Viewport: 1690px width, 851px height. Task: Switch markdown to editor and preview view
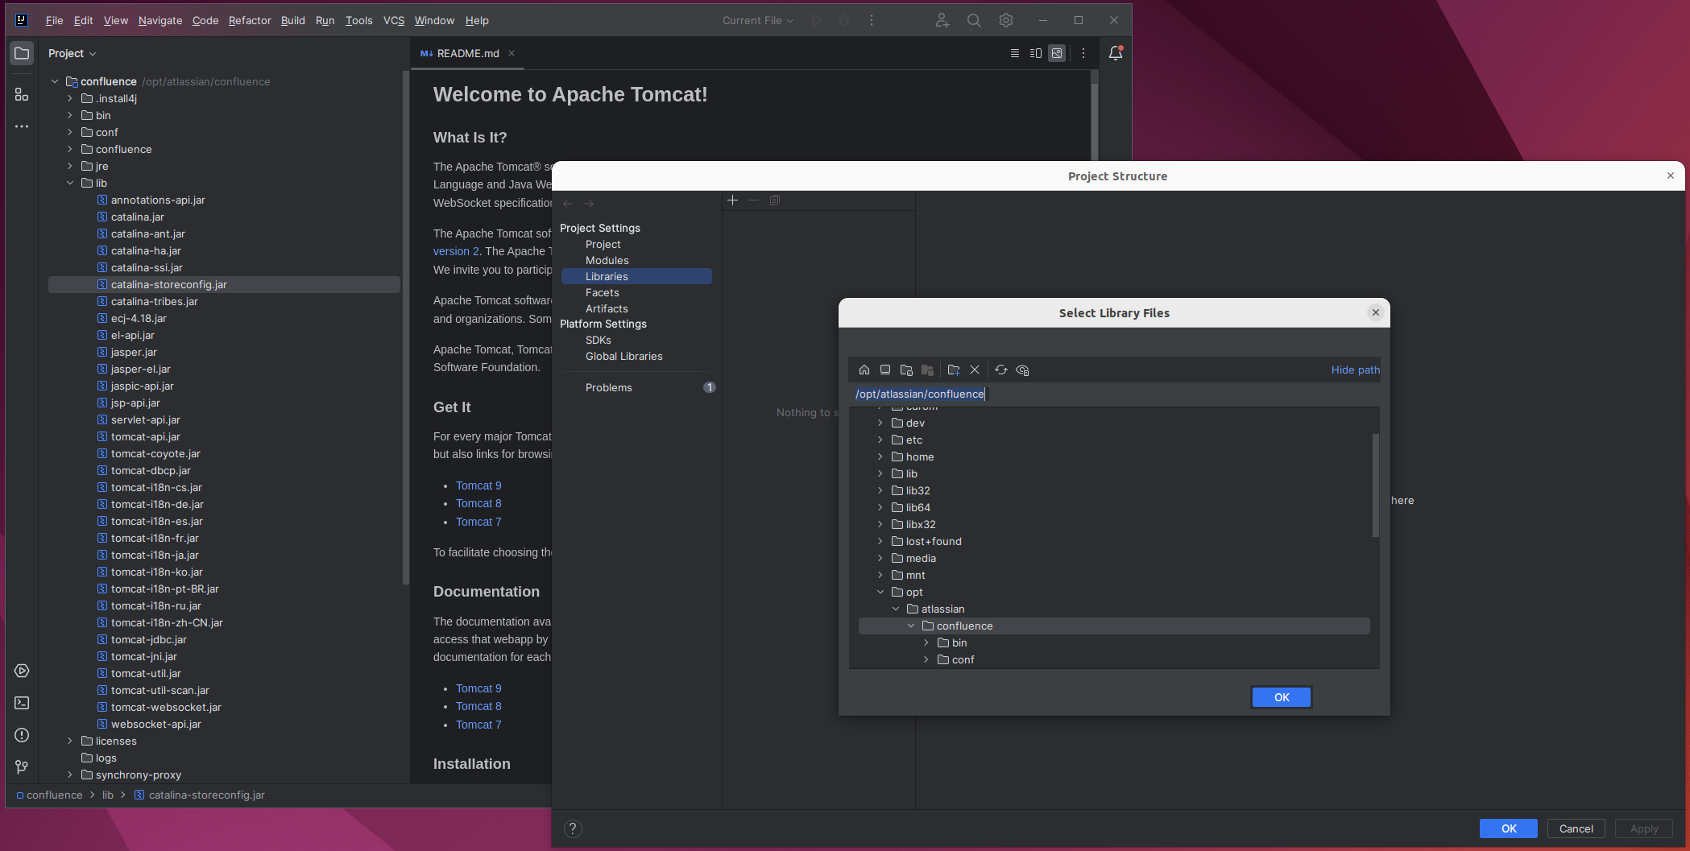pyautogui.click(x=1036, y=53)
